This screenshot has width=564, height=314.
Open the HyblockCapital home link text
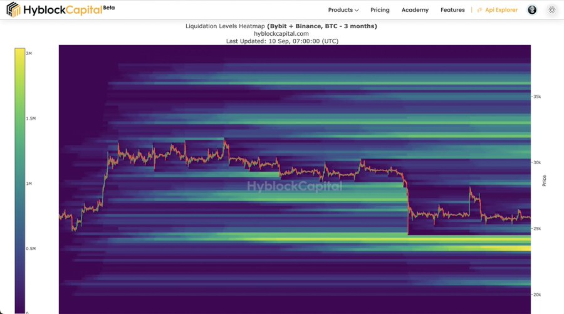click(x=63, y=9)
